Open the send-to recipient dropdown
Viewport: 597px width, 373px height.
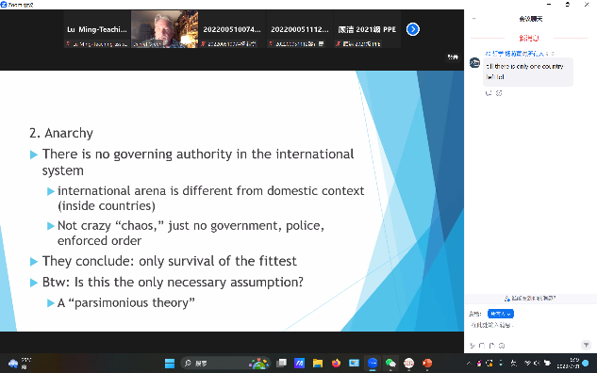(500, 314)
